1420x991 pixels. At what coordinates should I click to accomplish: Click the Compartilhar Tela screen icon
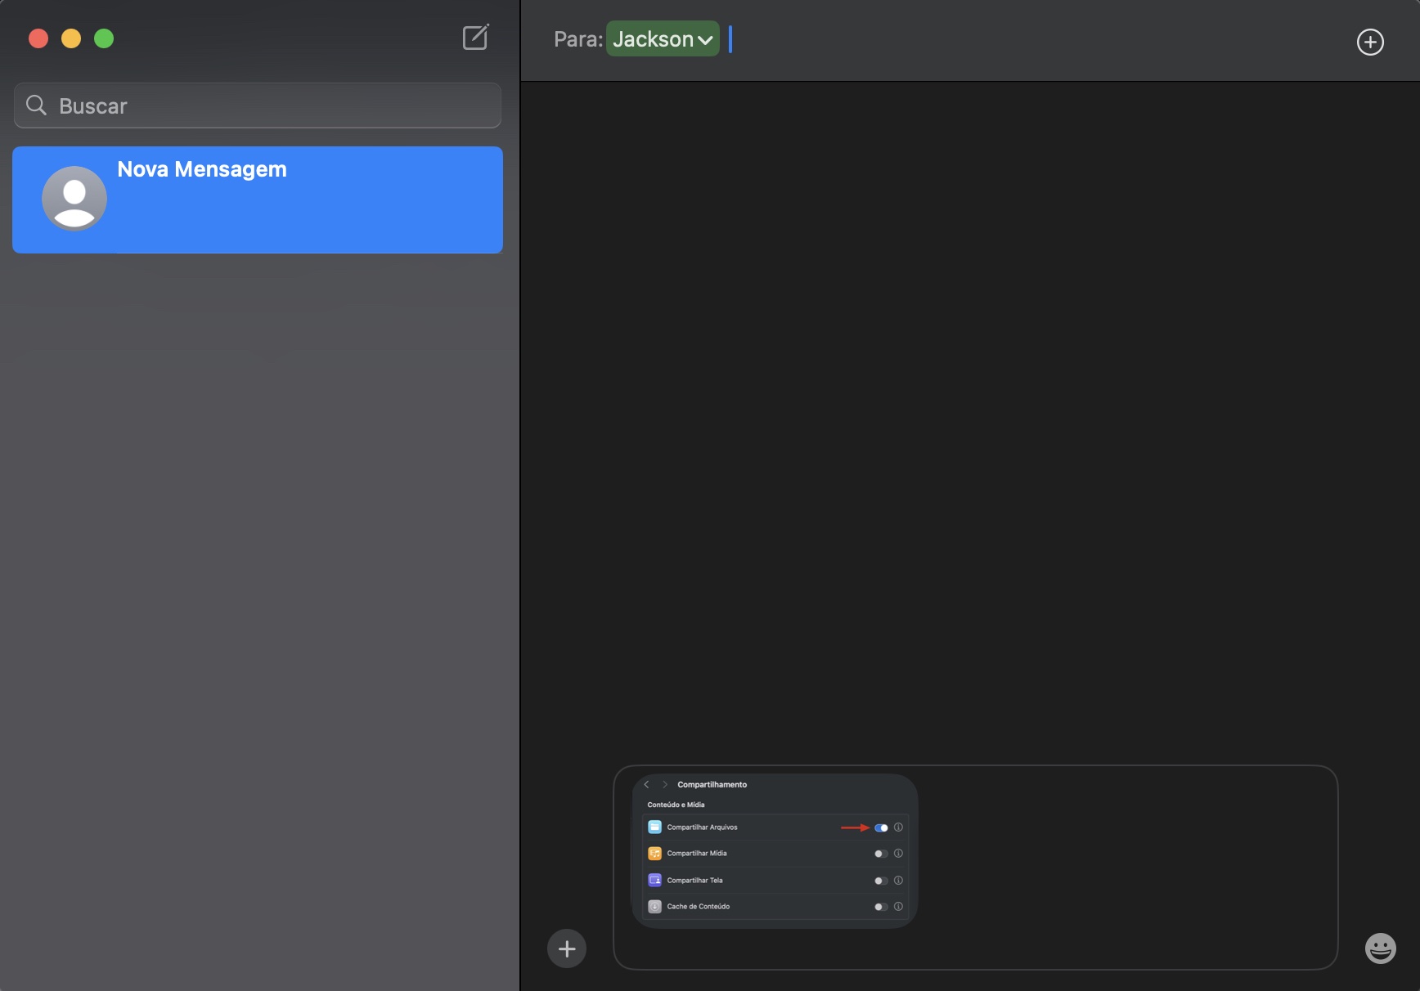[654, 881]
